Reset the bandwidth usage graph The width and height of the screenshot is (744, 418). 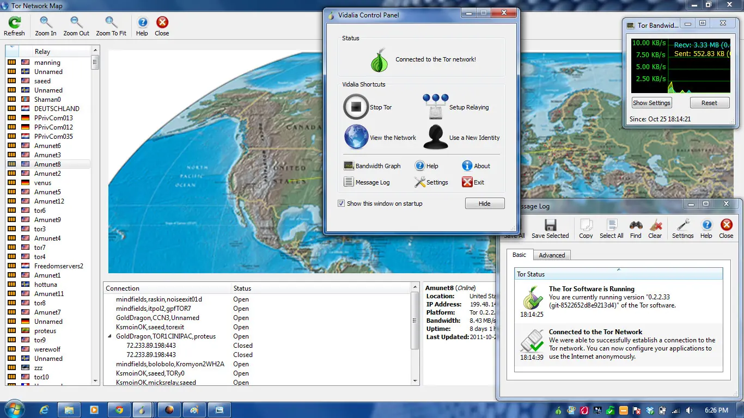pos(709,103)
